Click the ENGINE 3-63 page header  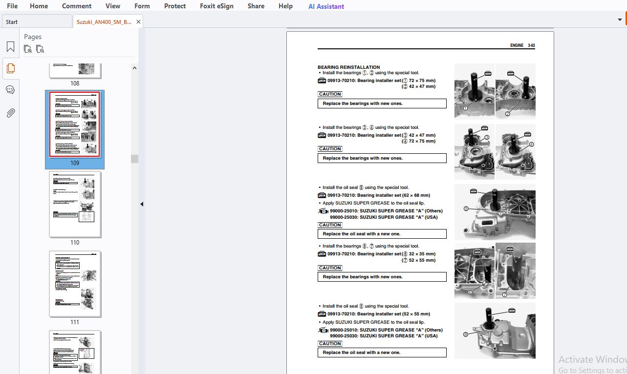[522, 45]
